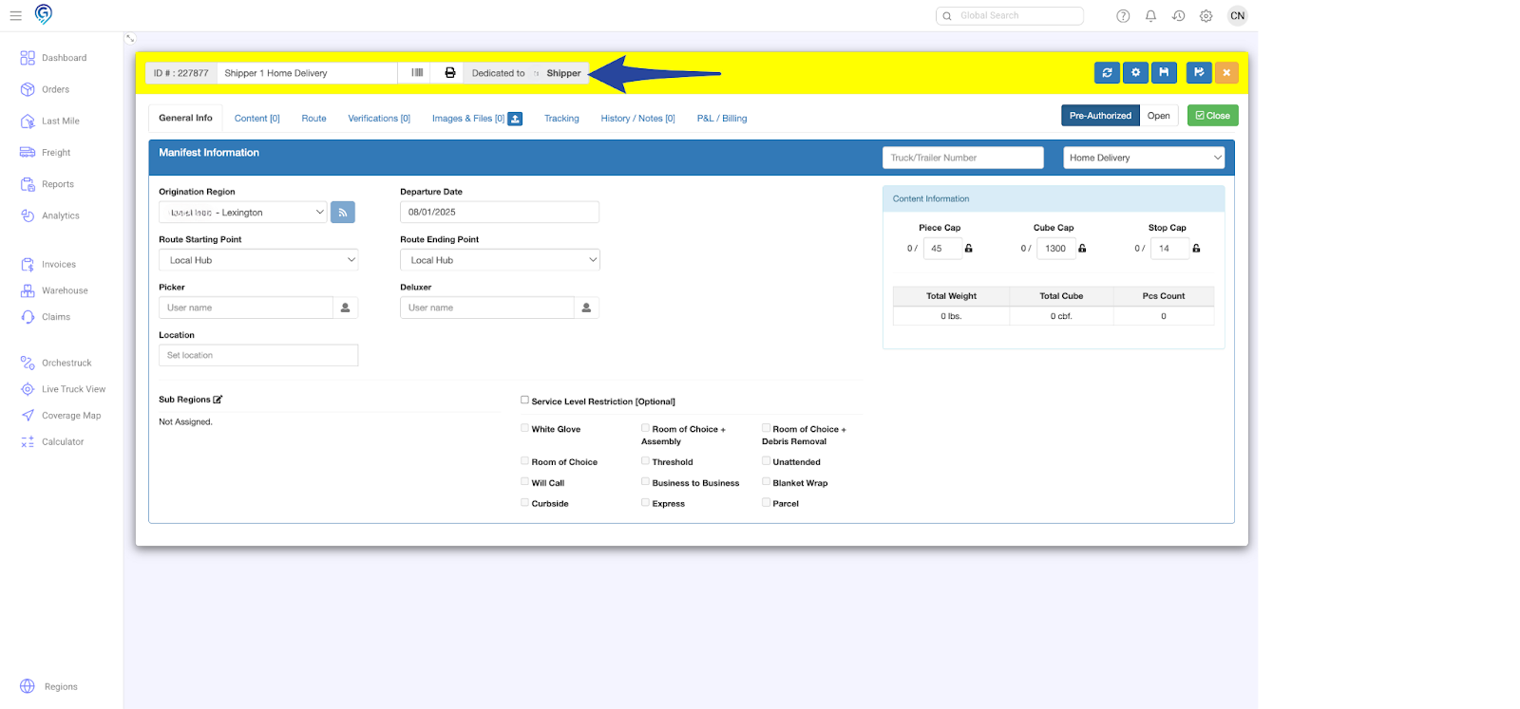The width and height of the screenshot is (1520, 709).
Task: Open manifest settings gear in yellow header
Action: coord(1135,73)
